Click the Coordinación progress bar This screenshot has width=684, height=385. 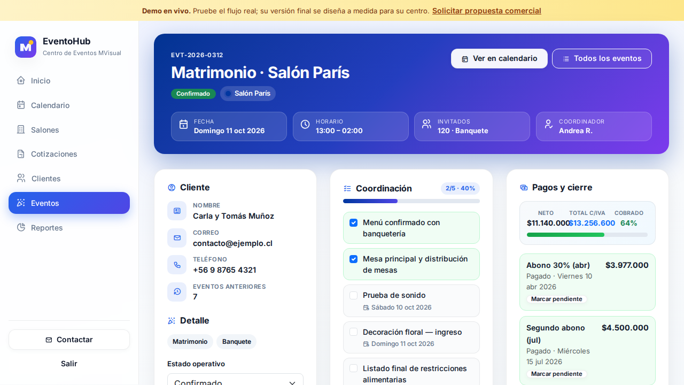411,201
